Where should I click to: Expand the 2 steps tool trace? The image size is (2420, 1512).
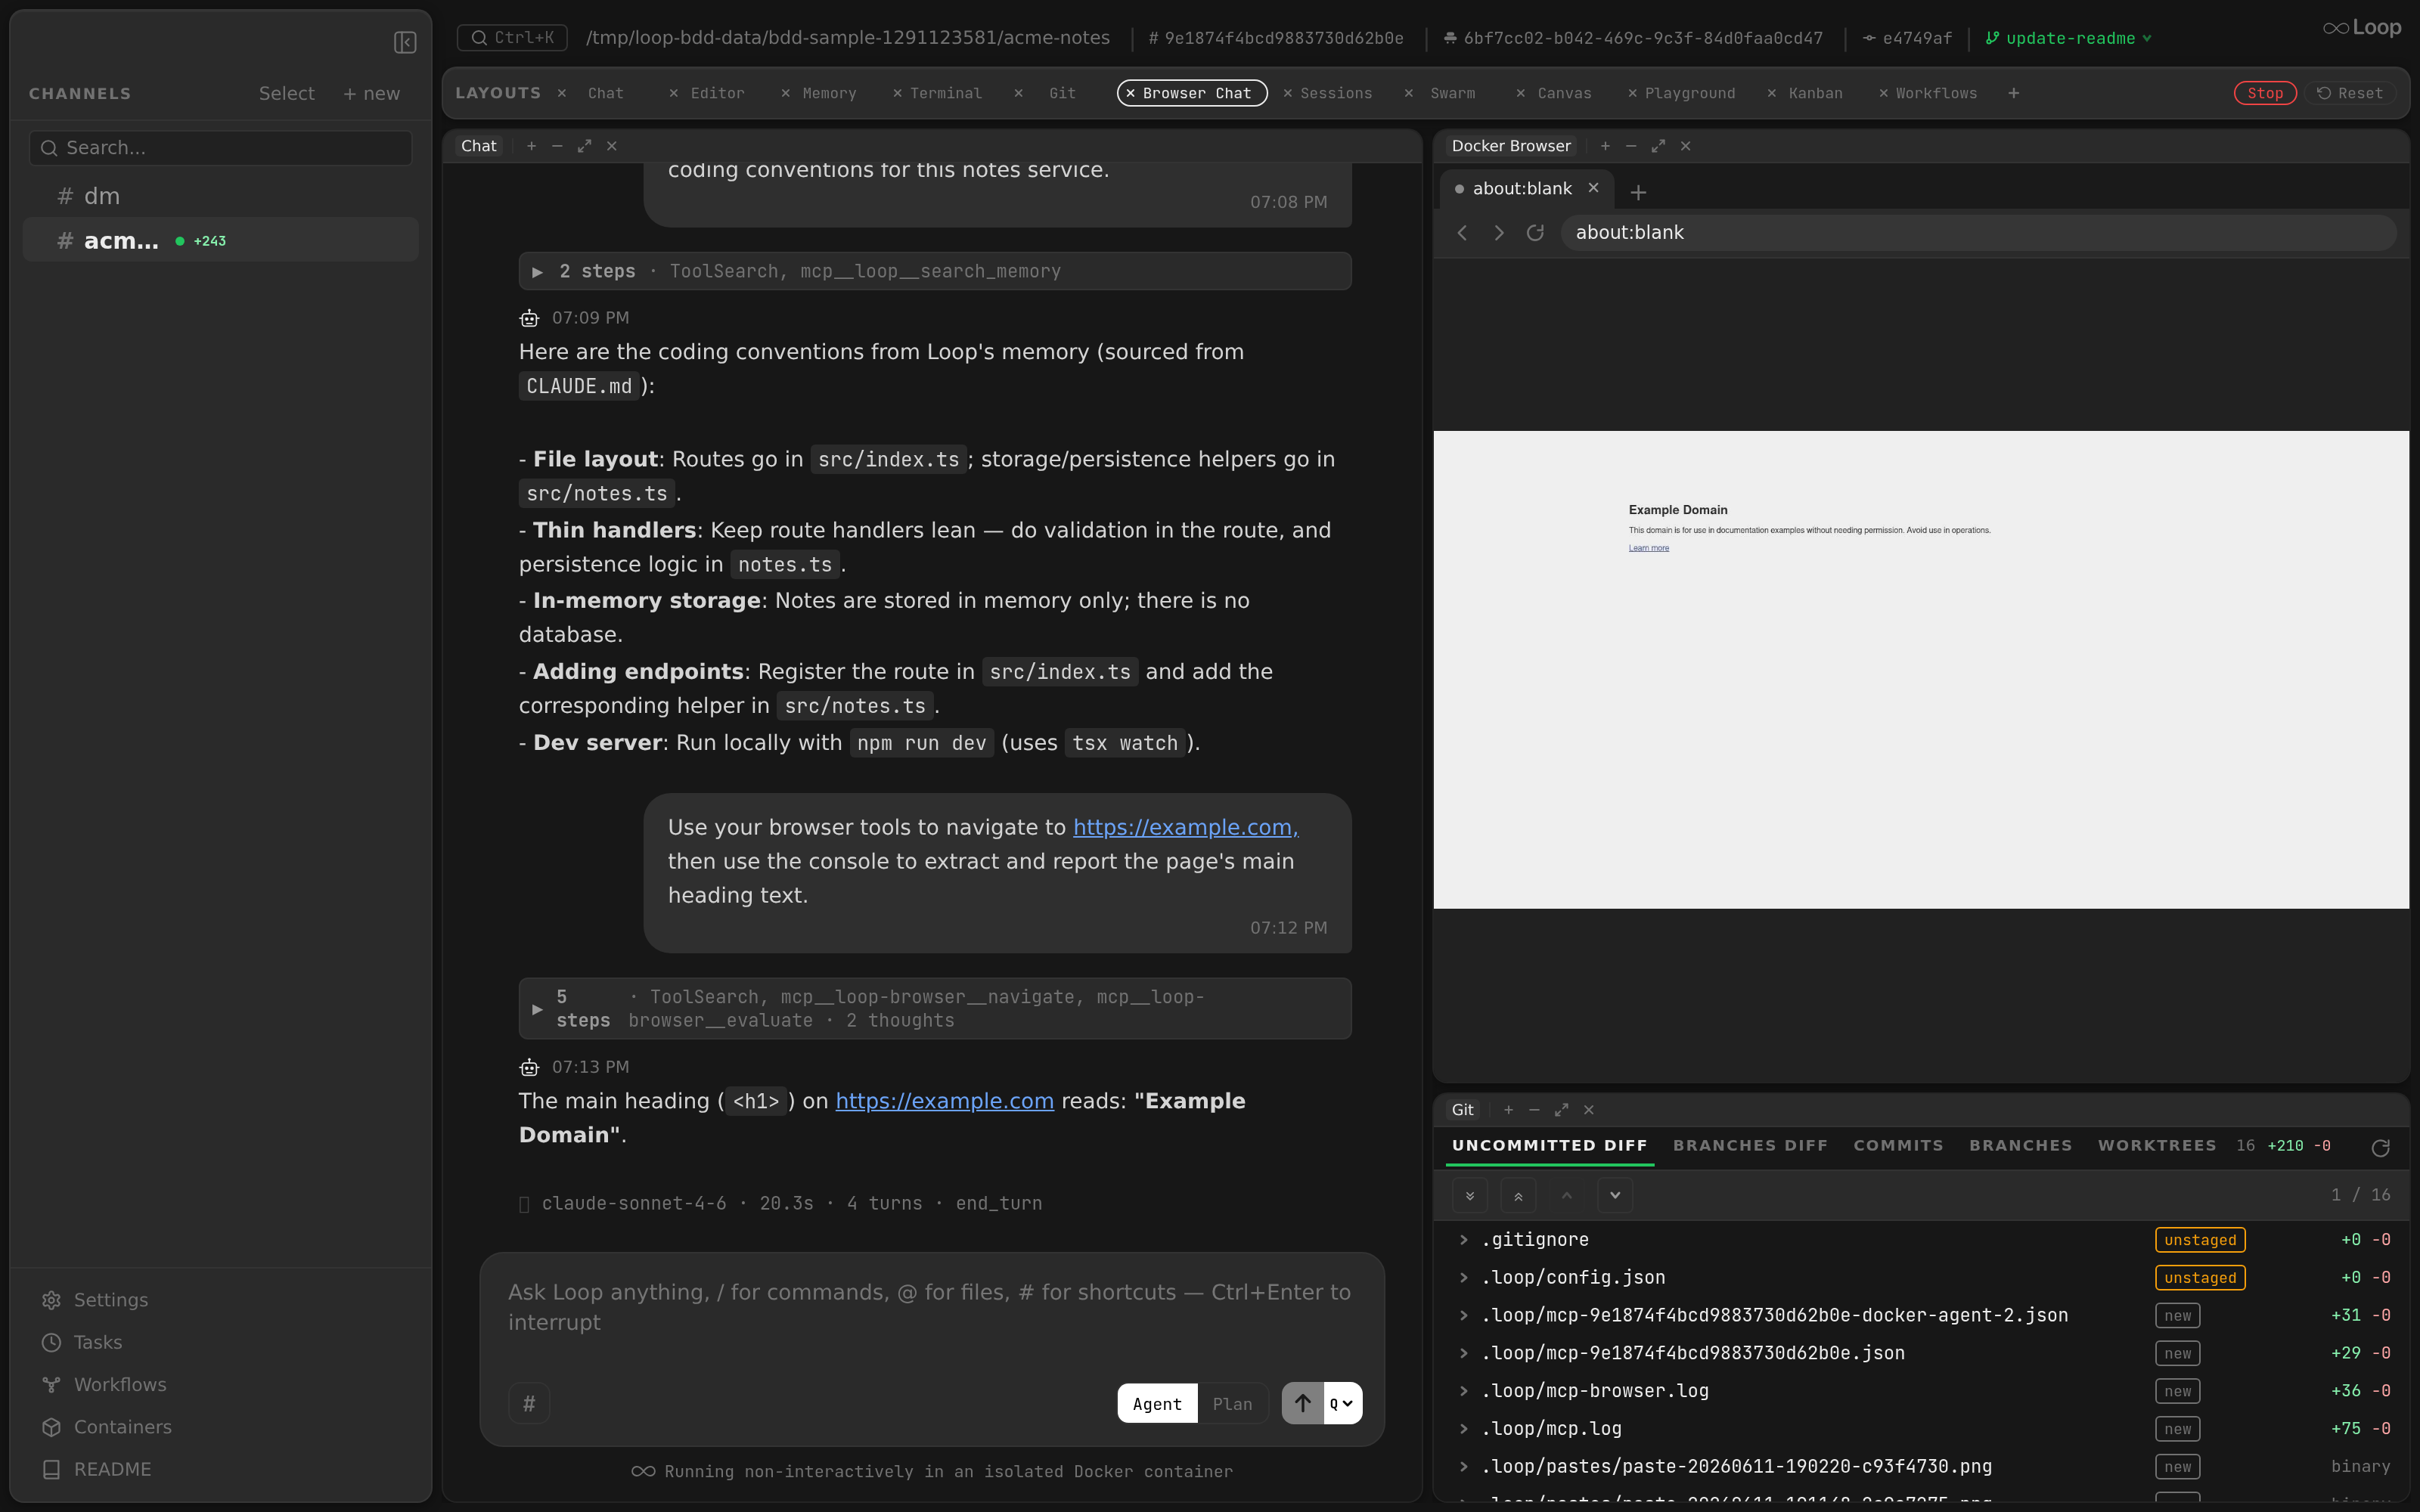tap(935, 271)
